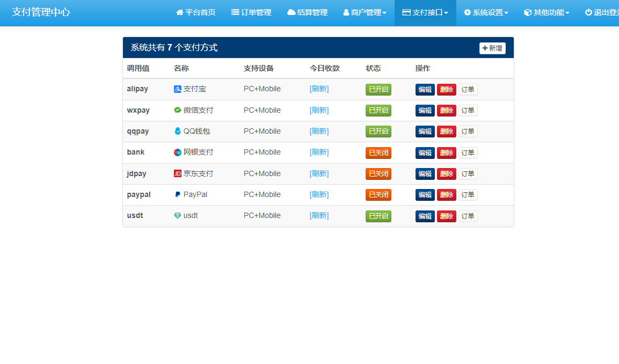Refresh today's income for jdpay

coord(319,173)
